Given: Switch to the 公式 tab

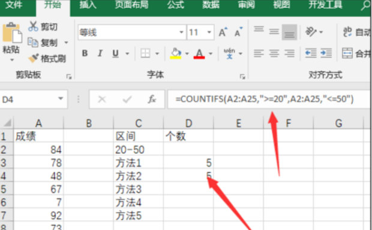Looking at the screenshot, I should click(175, 5).
